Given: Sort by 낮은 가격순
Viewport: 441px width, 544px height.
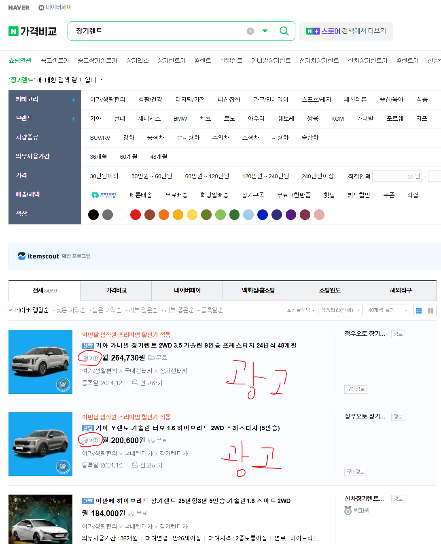Looking at the screenshot, I should pos(70,310).
